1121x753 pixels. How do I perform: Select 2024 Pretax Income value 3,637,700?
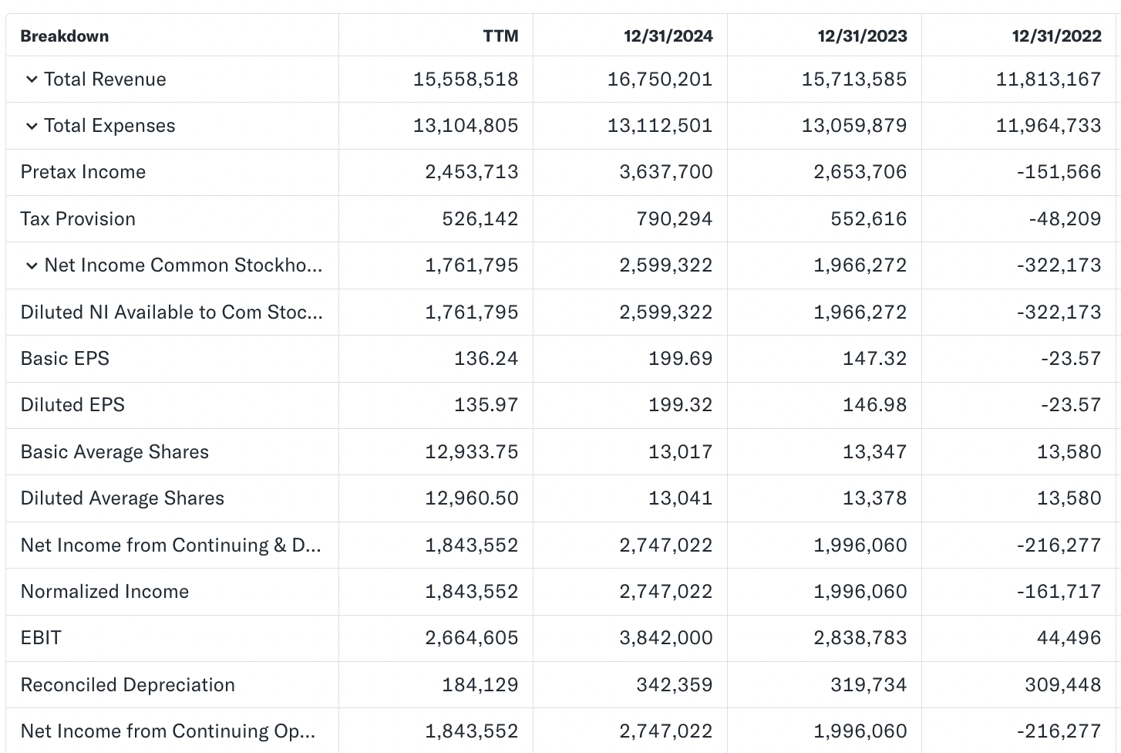pyautogui.click(x=666, y=172)
